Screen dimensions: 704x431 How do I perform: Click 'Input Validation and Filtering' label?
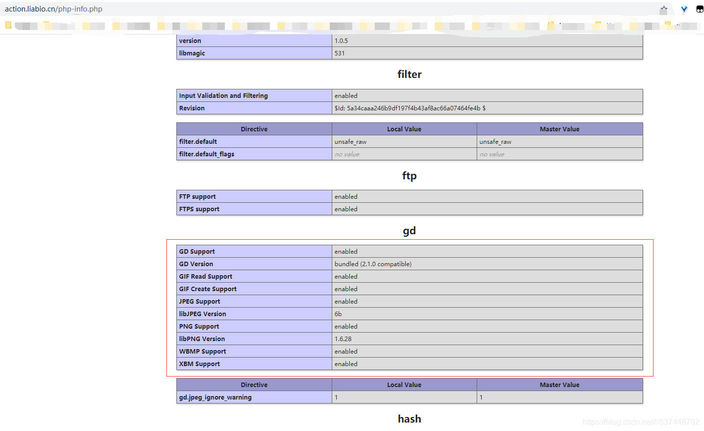(223, 96)
